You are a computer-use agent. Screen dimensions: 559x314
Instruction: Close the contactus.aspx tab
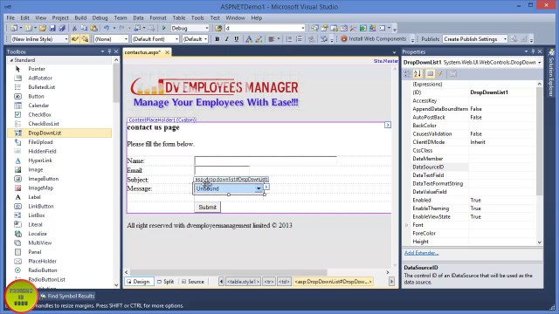click(x=167, y=52)
